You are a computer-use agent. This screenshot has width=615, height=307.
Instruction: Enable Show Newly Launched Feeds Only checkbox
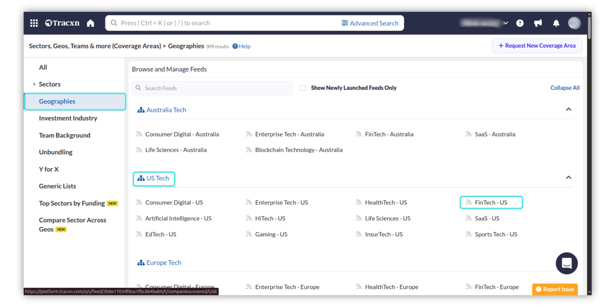point(303,88)
